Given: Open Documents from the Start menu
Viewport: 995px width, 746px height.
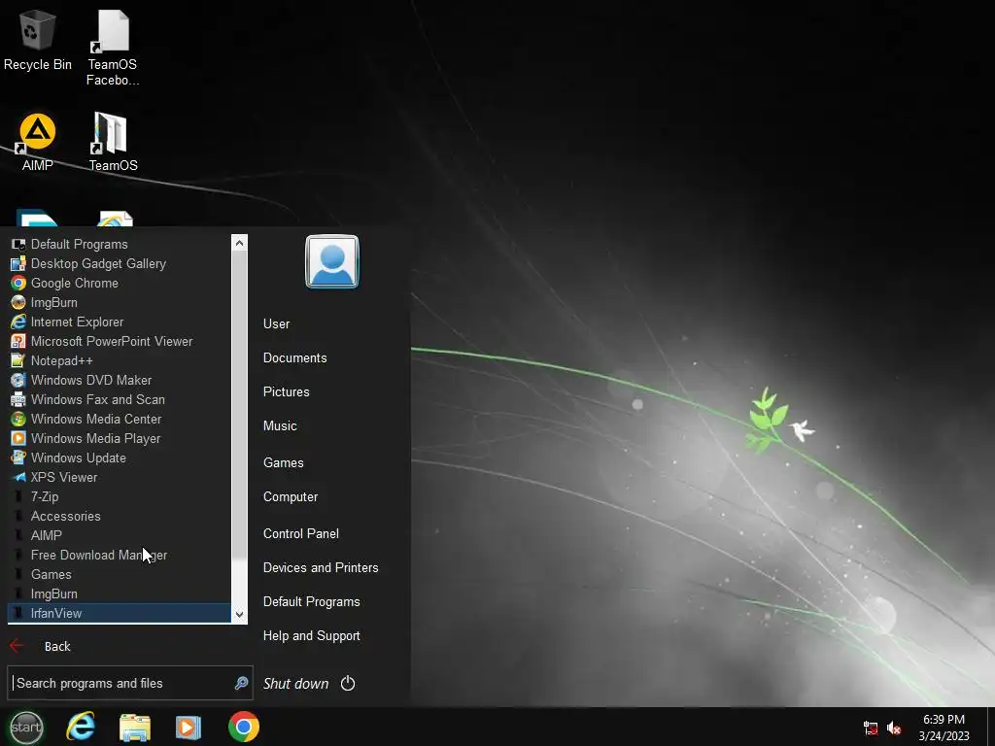Looking at the screenshot, I should 295,357.
